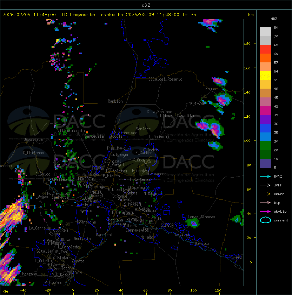The image size is (292, 295).
Task: Pick the bright green swatch in dBZ legend
Action: (265, 146)
